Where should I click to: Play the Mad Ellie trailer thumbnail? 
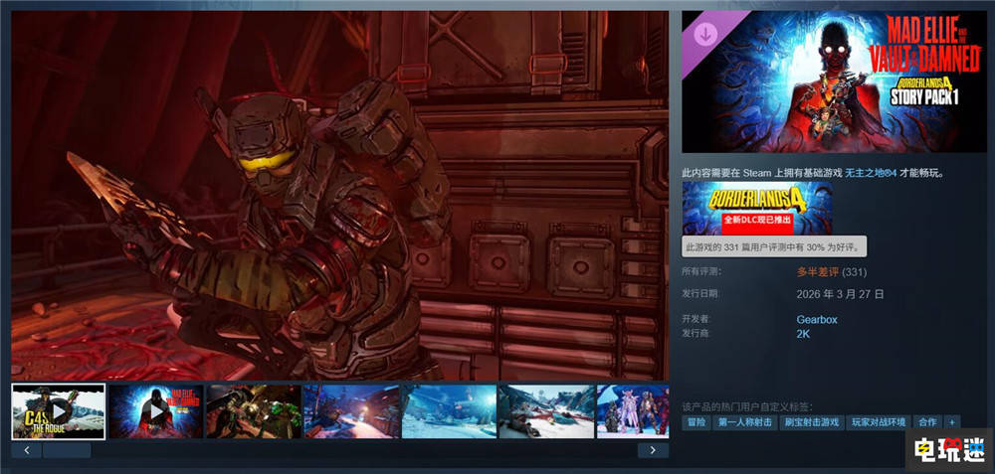155,410
